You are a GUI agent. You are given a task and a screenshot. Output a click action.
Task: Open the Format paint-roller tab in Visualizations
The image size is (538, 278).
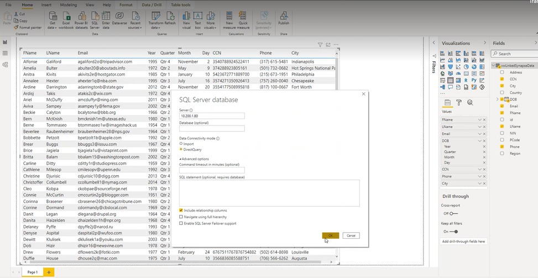(459, 102)
